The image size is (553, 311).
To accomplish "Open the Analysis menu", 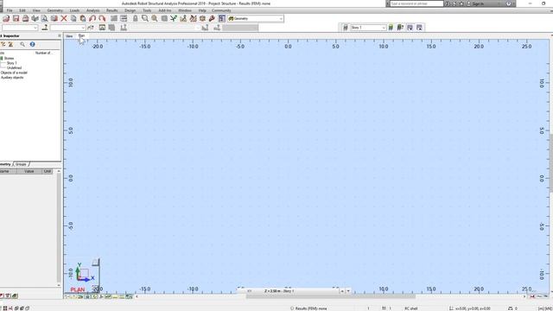I will click(92, 10).
